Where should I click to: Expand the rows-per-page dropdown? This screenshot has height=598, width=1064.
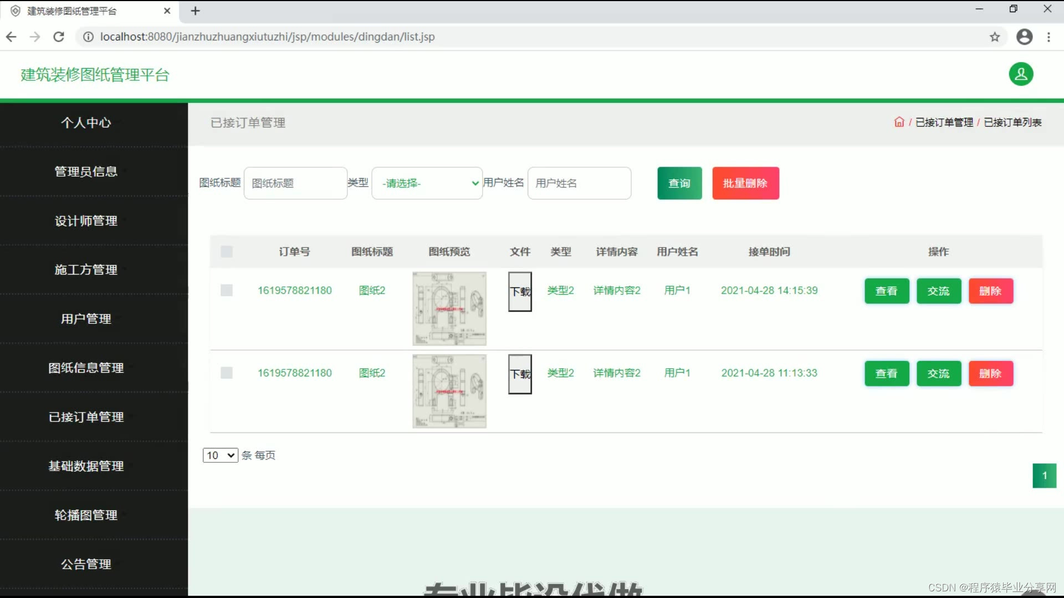tap(220, 455)
